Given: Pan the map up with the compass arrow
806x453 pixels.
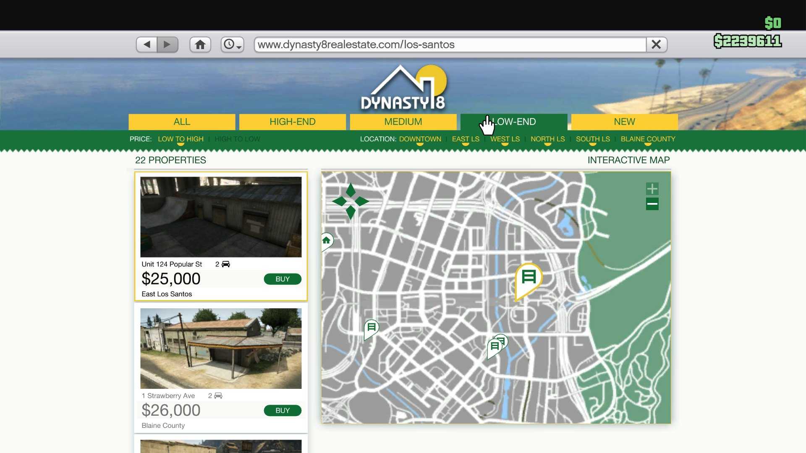Looking at the screenshot, I should click(351, 190).
